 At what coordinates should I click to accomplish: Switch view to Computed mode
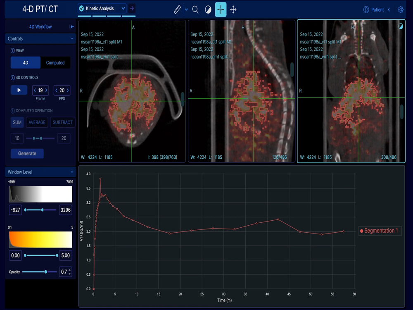55,63
